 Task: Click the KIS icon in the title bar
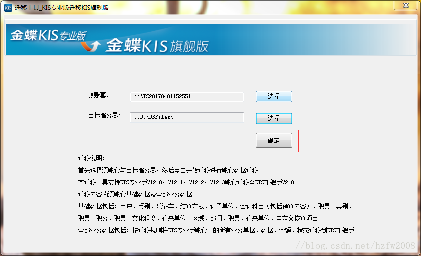(8, 7)
